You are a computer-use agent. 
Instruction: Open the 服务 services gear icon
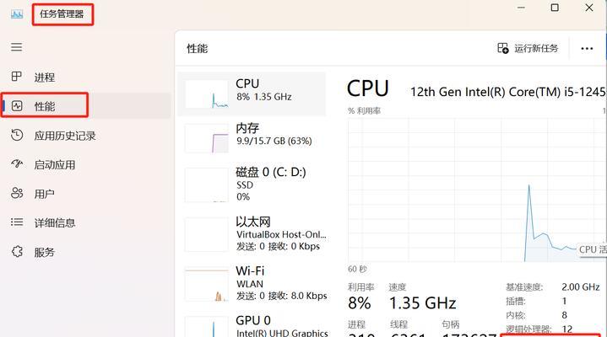point(17,252)
